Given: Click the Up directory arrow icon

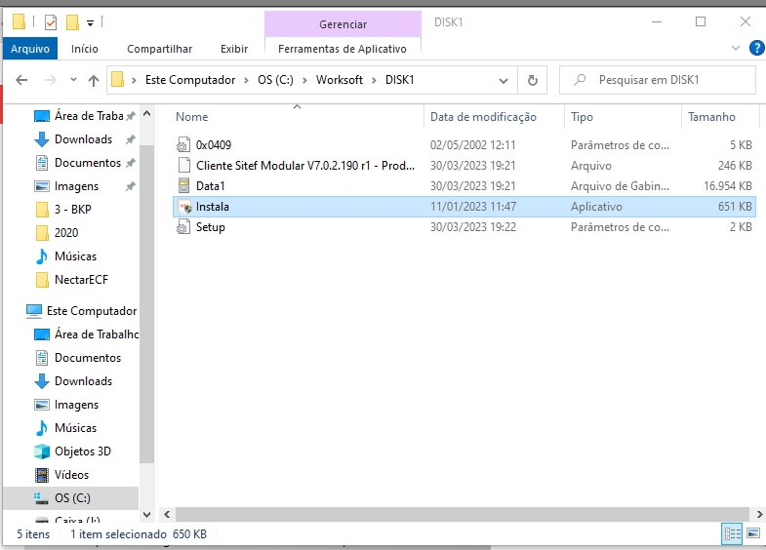Looking at the screenshot, I should [94, 80].
